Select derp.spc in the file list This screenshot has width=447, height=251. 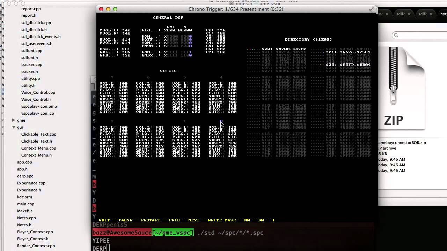coord(25,176)
